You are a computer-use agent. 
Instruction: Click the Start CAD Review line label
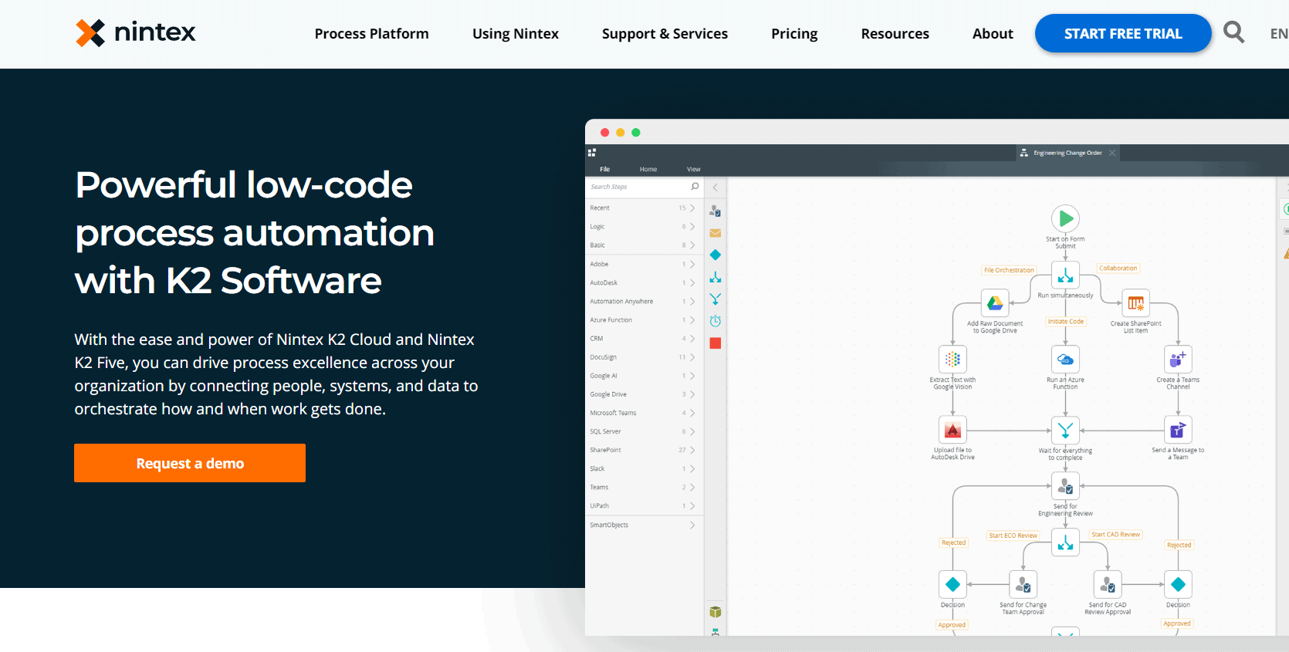tap(1115, 534)
